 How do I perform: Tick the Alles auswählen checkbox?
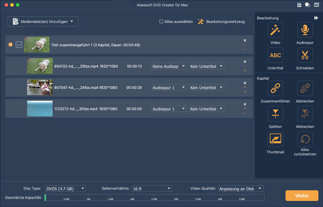pos(161,22)
